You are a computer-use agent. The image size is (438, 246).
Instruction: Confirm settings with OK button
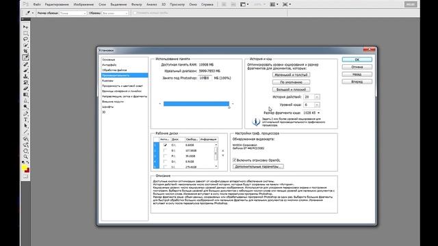pos(357,59)
